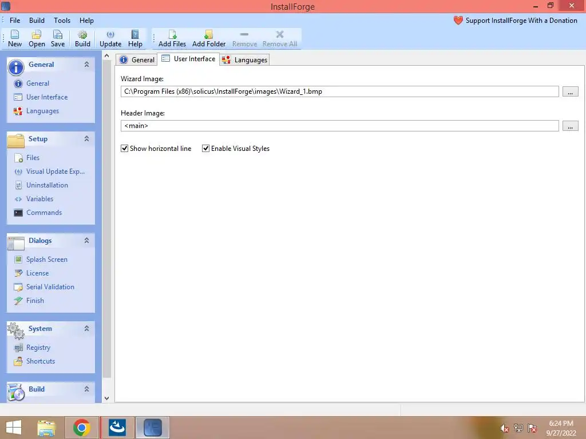
Task: Collapse the Build sidebar group
Action: point(87,389)
